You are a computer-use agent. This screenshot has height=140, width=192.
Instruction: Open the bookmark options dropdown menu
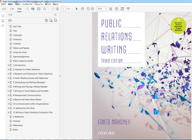[x=10, y=20]
